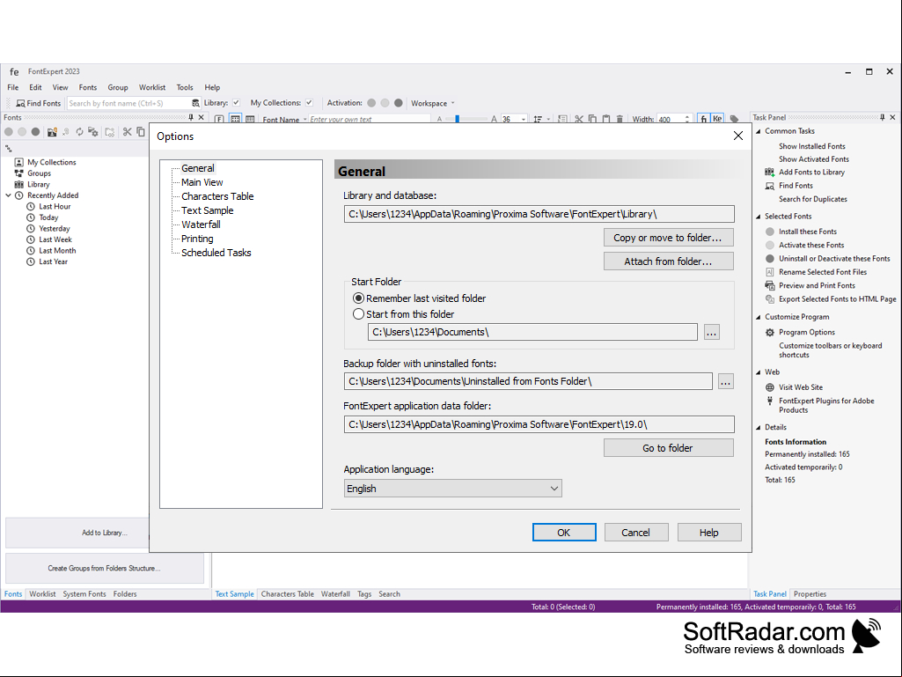Click the search icon in the font name box

(x=195, y=103)
